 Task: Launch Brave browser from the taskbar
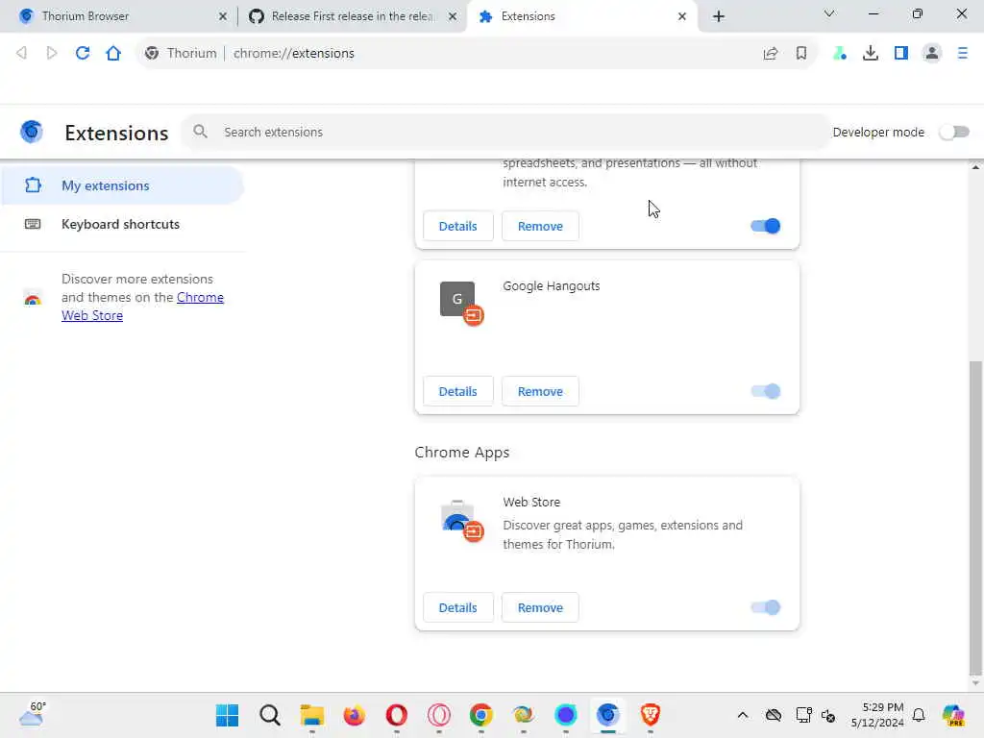coord(651,715)
